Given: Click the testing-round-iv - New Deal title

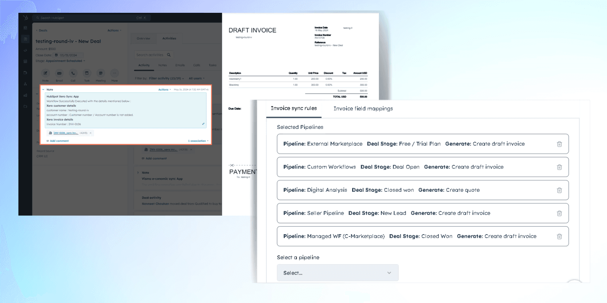Looking at the screenshot, I should (68, 41).
